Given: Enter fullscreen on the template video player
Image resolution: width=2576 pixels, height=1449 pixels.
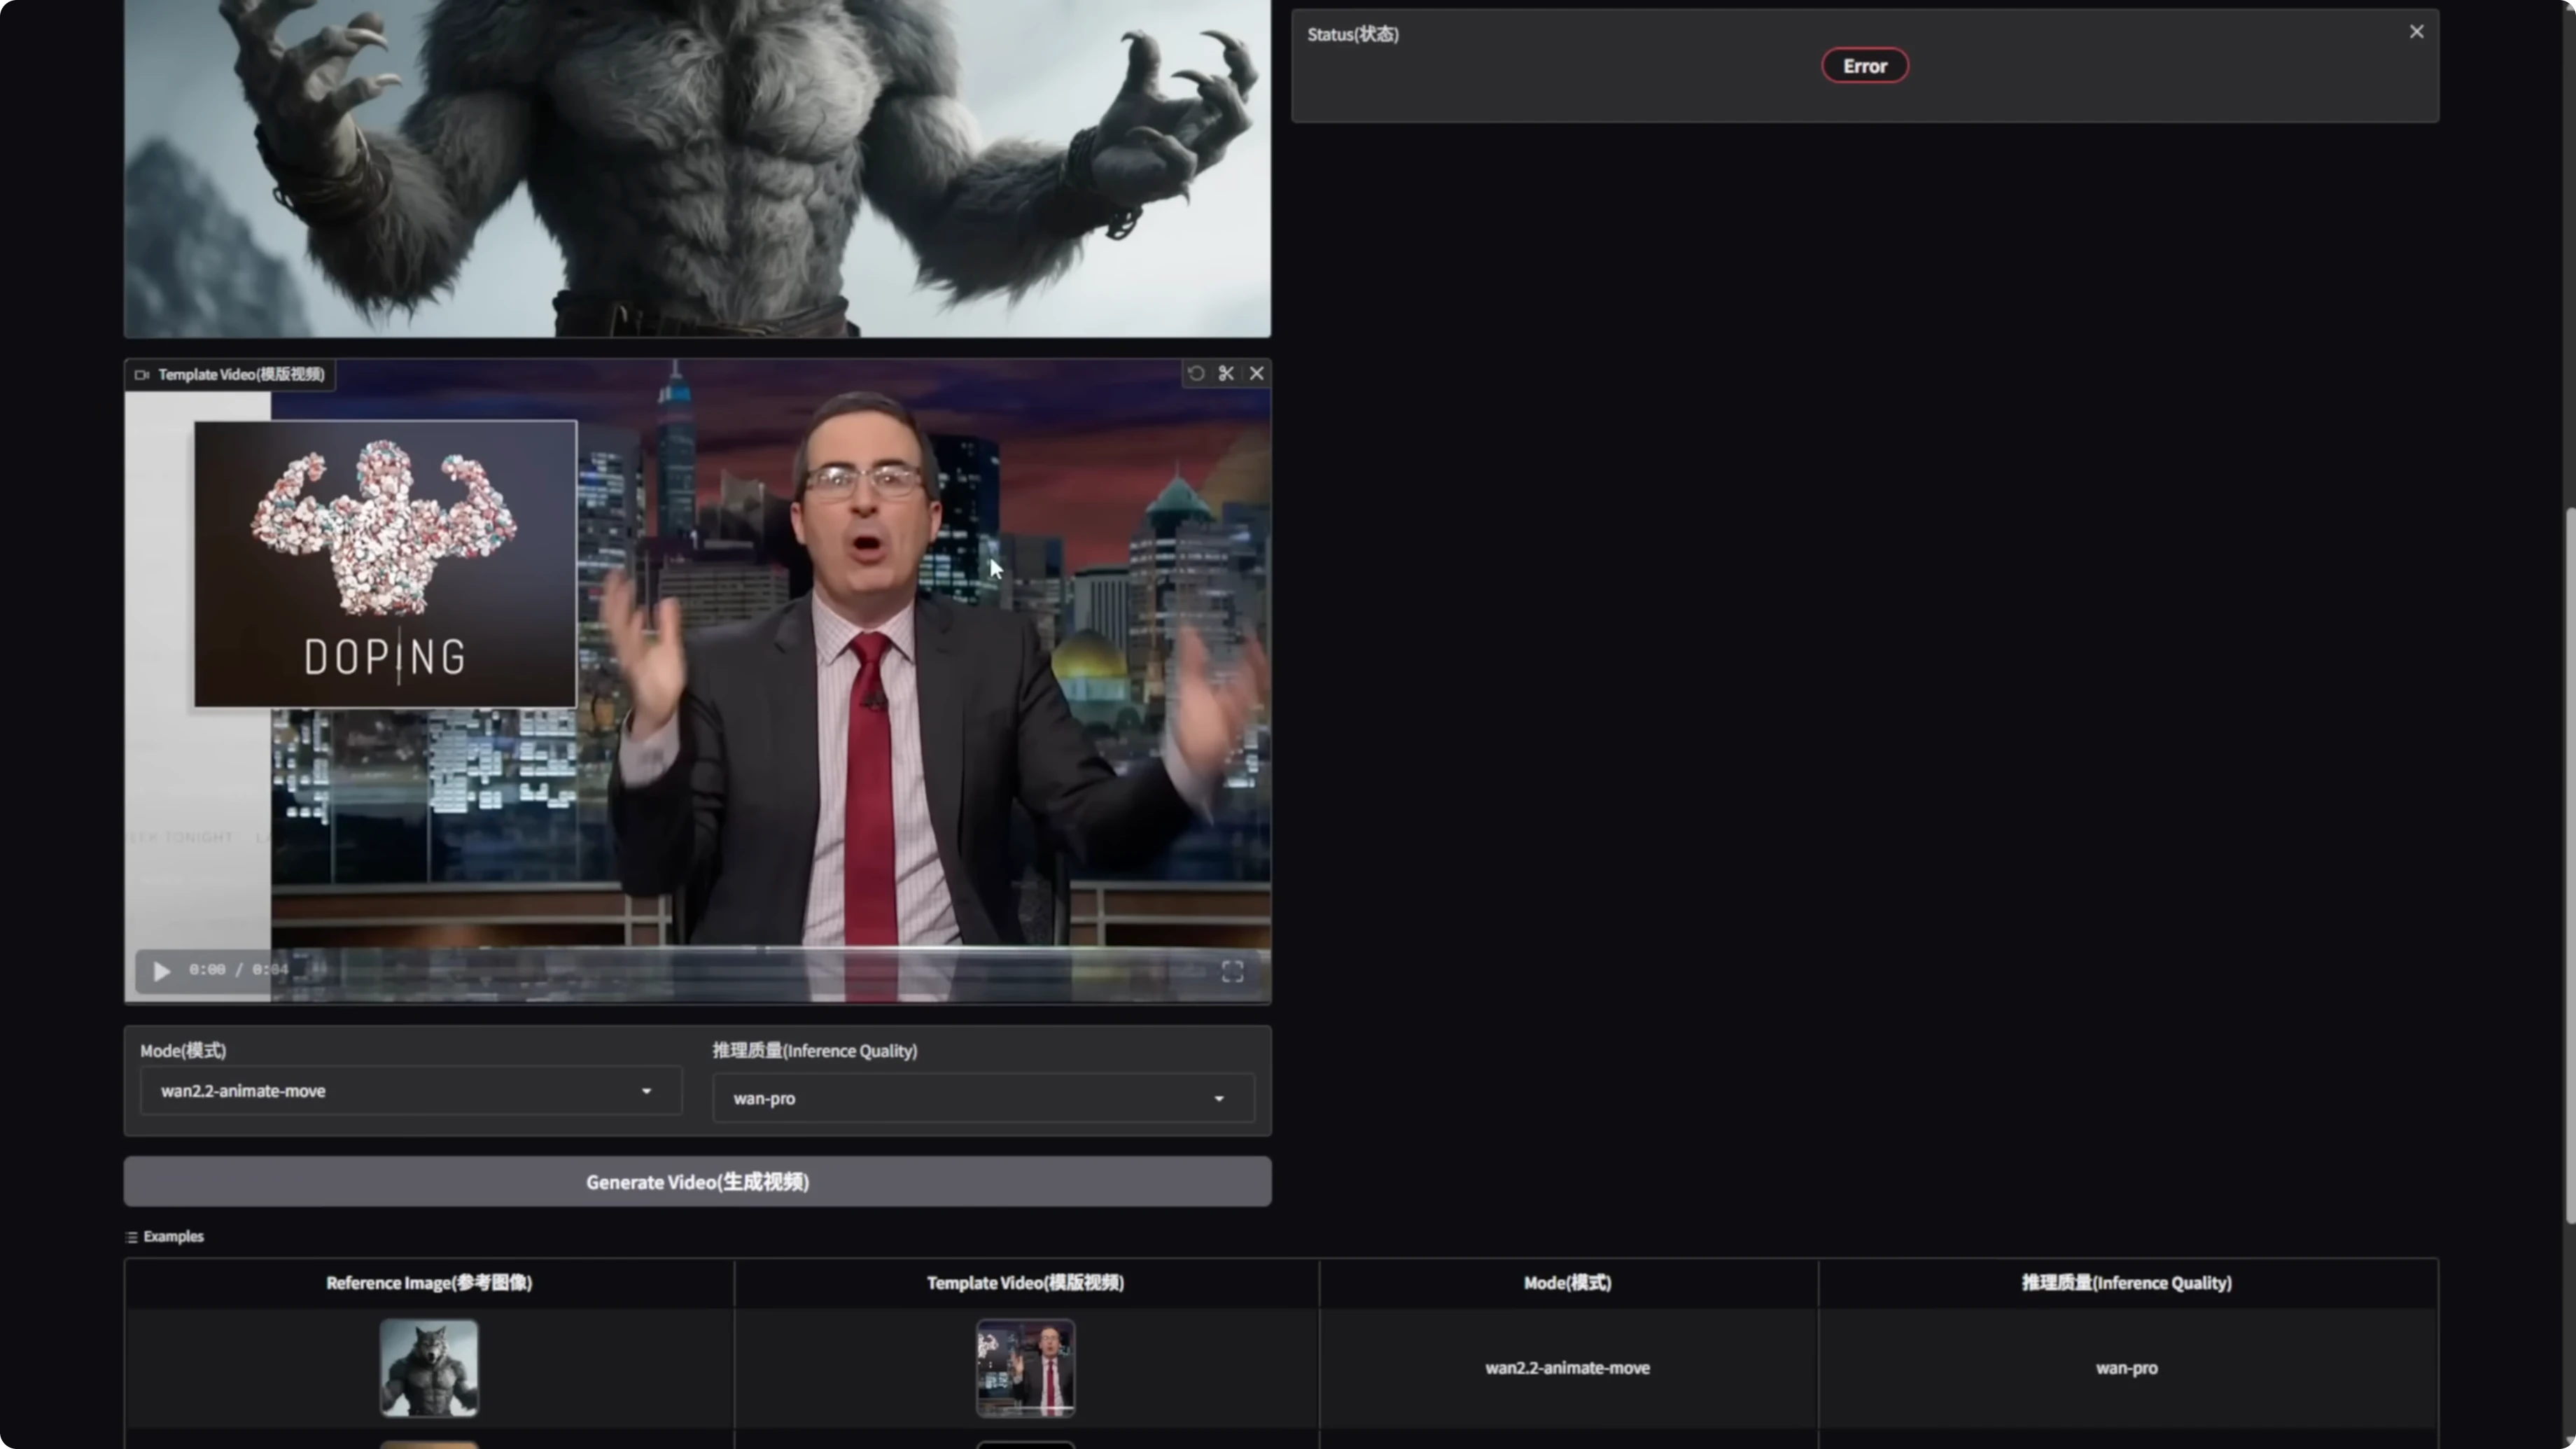Looking at the screenshot, I should point(1231,970).
